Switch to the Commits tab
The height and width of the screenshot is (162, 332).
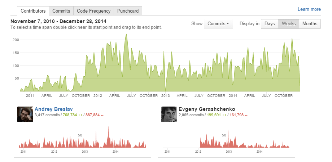[61, 11]
